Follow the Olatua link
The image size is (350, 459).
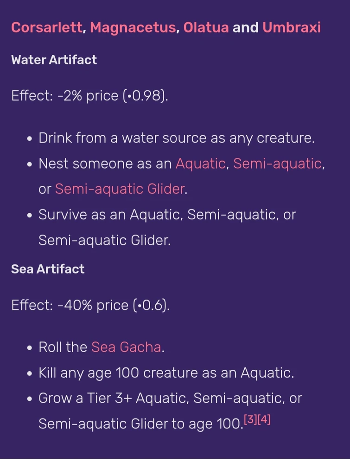pyautogui.click(x=206, y=27)
